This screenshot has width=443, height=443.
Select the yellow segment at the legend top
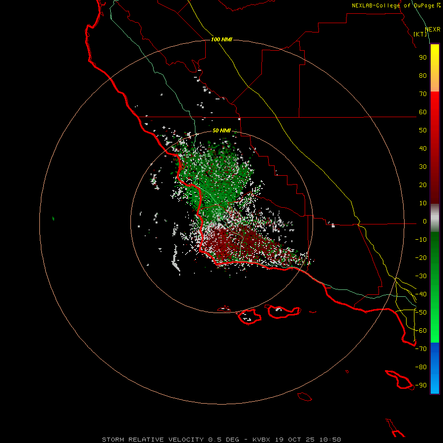click(435, 54)
